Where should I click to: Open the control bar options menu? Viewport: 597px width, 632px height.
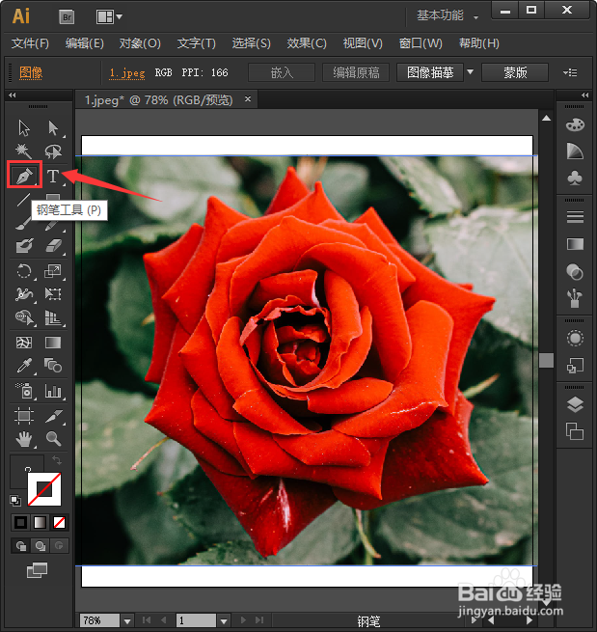click(x=570, y=72)
